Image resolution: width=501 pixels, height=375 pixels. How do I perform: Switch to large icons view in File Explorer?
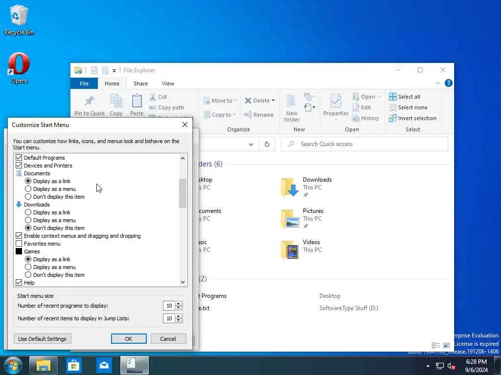(x=447, y=345)
